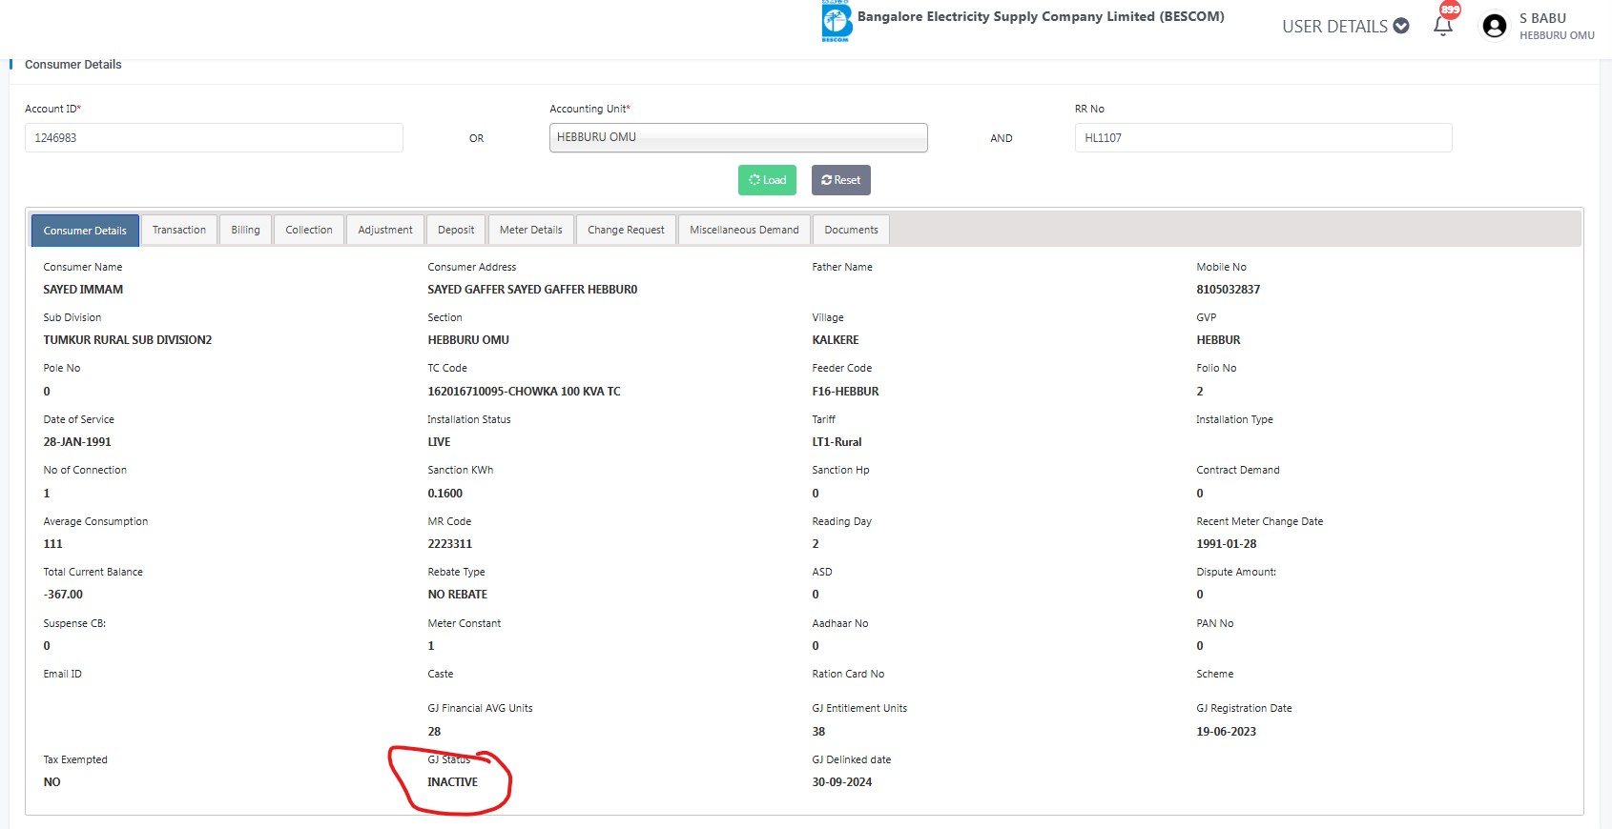Open the Collection tab
Image resolution: width=1612 pixels, height=829 pixels.
(309, 230)
